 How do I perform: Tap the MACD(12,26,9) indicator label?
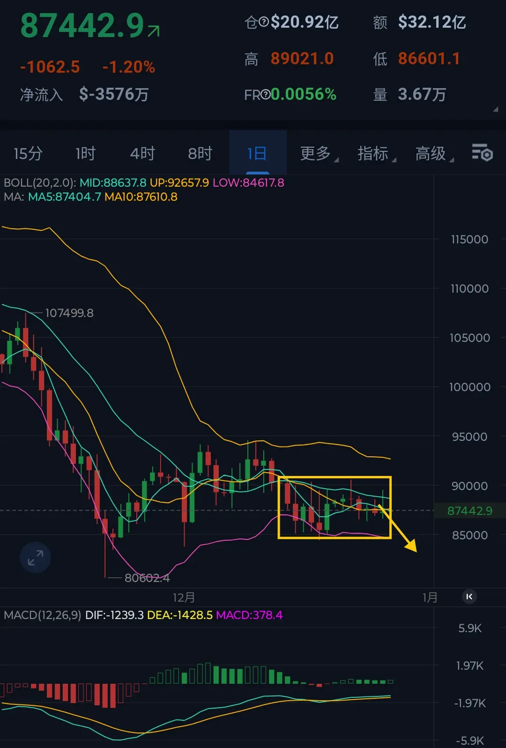click(43, 615)
